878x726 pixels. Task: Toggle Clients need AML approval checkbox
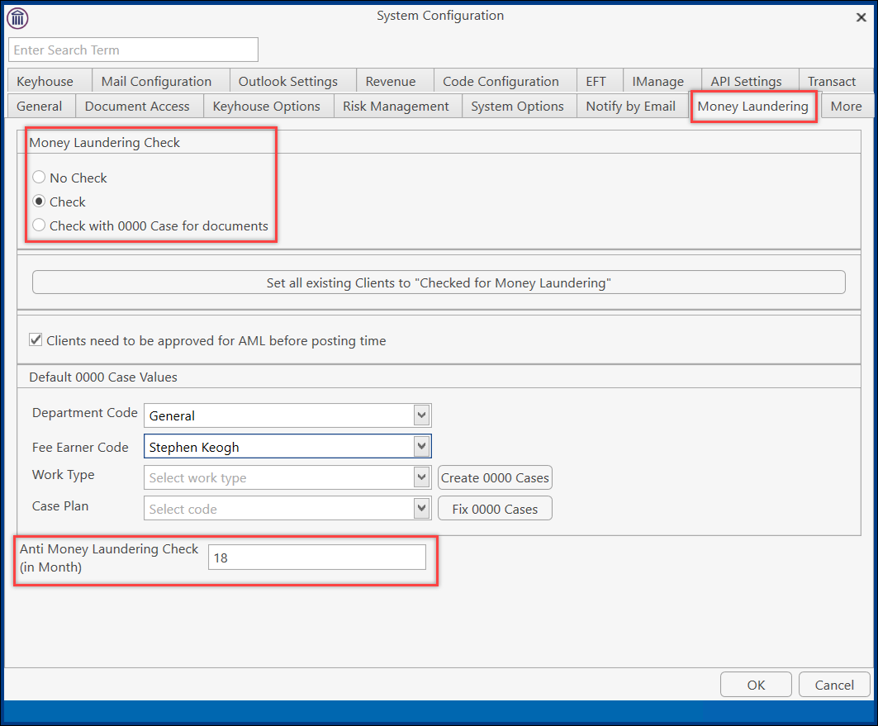(36, 339)
